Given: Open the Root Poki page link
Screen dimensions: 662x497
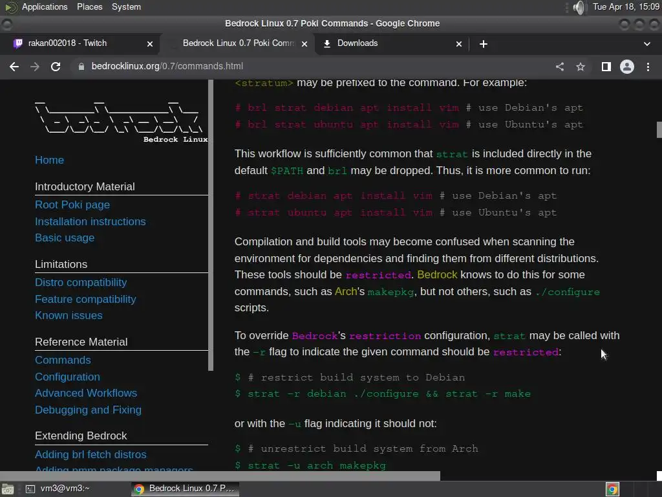Looking at the screenshot, I should click(72, 205).
